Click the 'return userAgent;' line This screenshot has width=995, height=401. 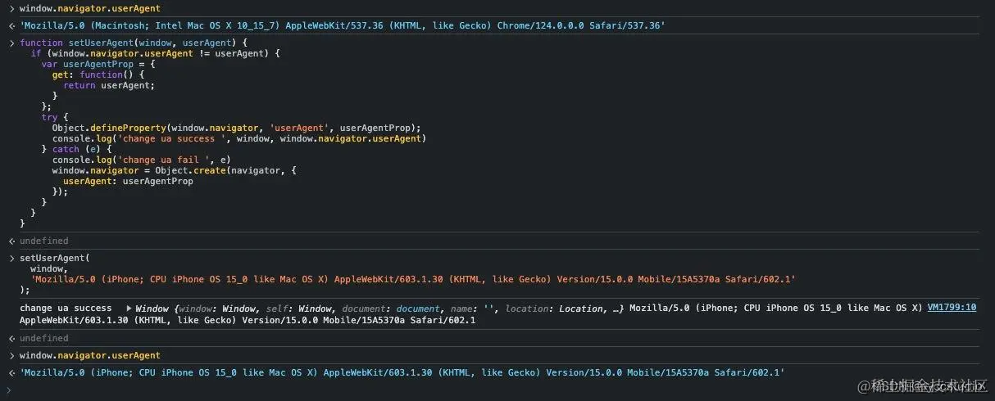(109, 85)
